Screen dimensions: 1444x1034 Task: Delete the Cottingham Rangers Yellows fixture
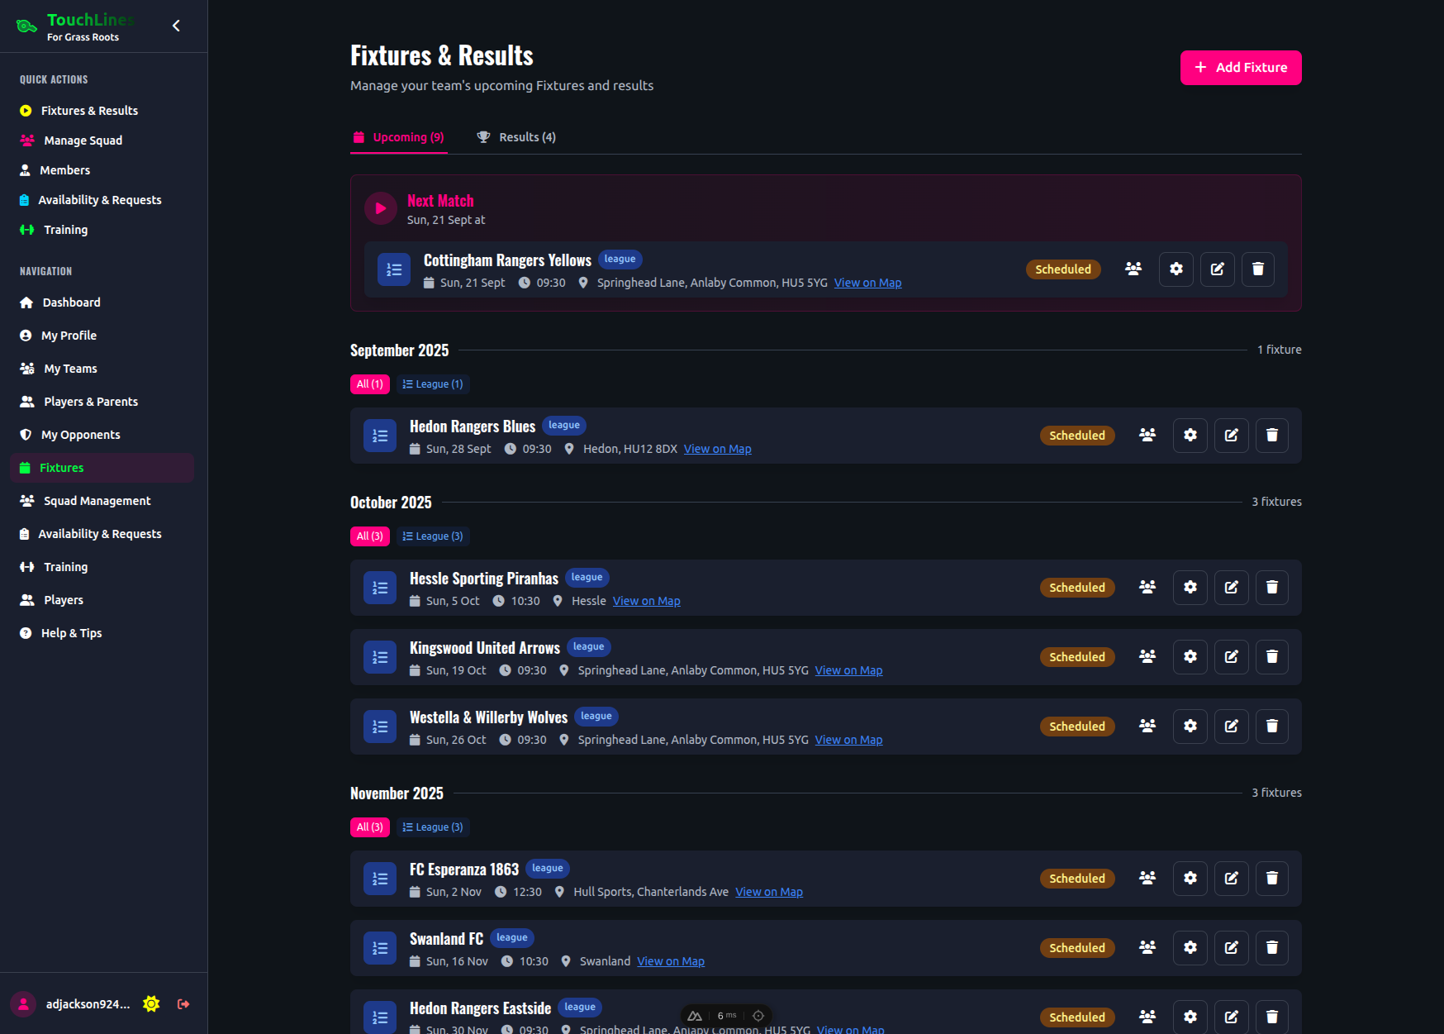tap(1257, 269)
